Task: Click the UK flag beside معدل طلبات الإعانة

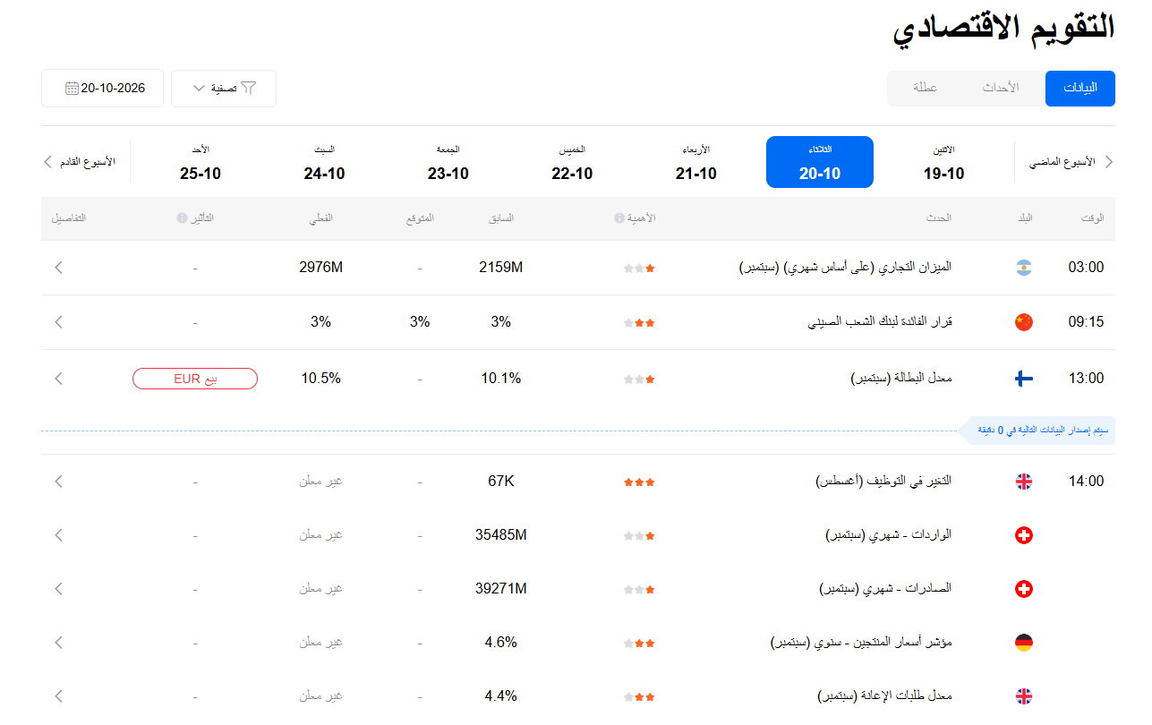Action: tap(1024, 696)
